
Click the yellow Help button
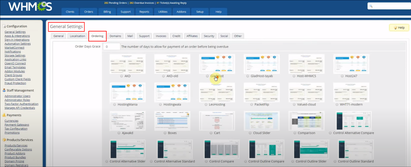[x=399, y=28]
